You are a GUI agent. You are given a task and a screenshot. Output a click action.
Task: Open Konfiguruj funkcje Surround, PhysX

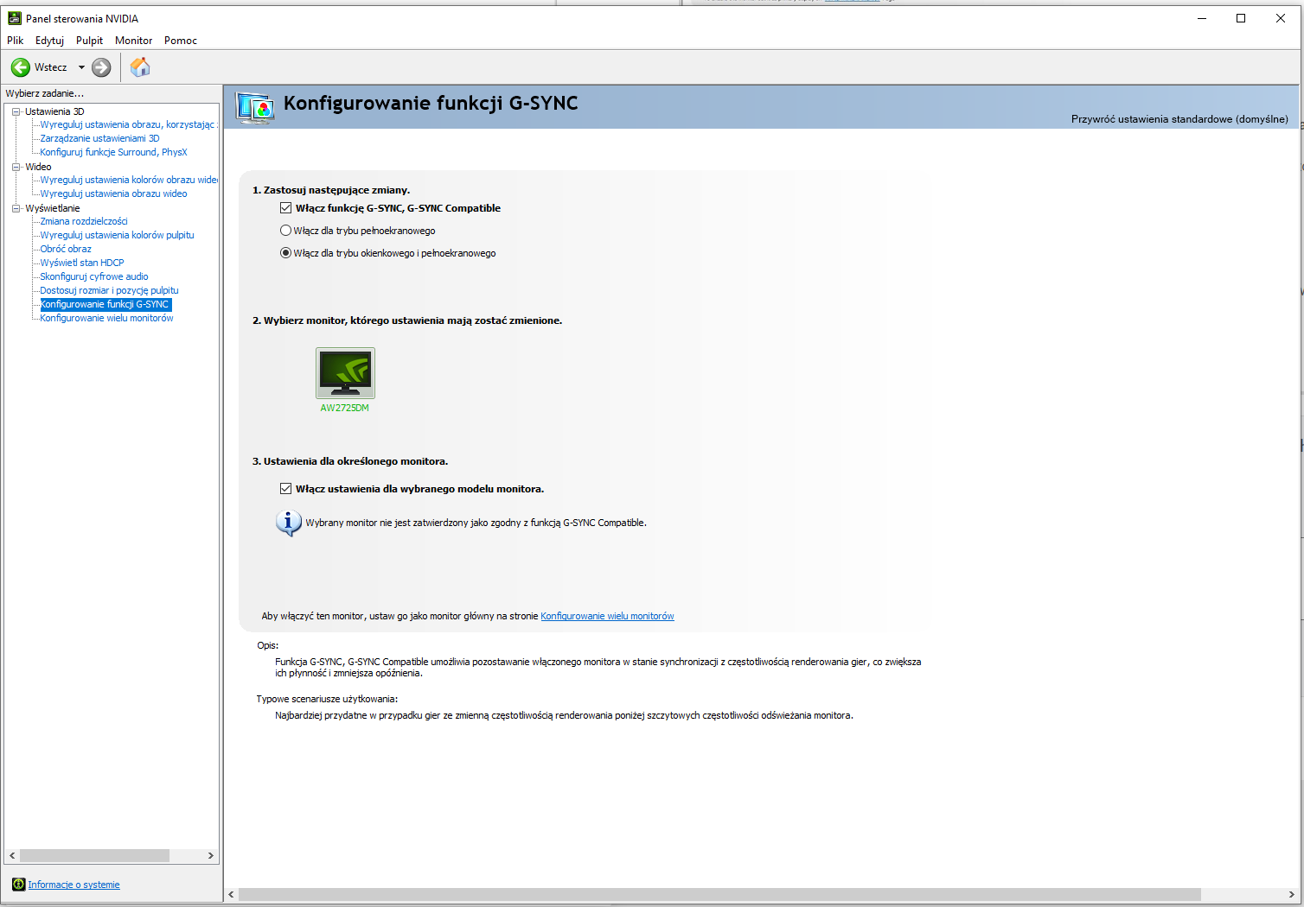(113, 152)
